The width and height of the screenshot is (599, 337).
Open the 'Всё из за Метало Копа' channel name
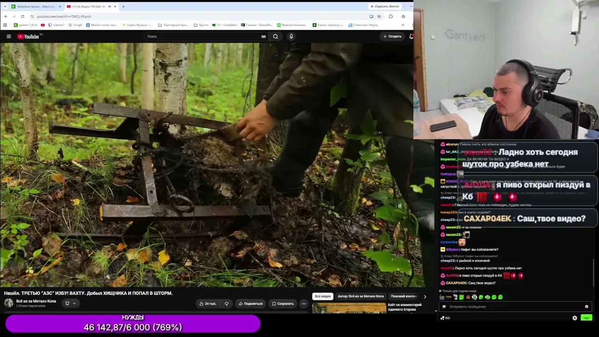tap(36, 301)
